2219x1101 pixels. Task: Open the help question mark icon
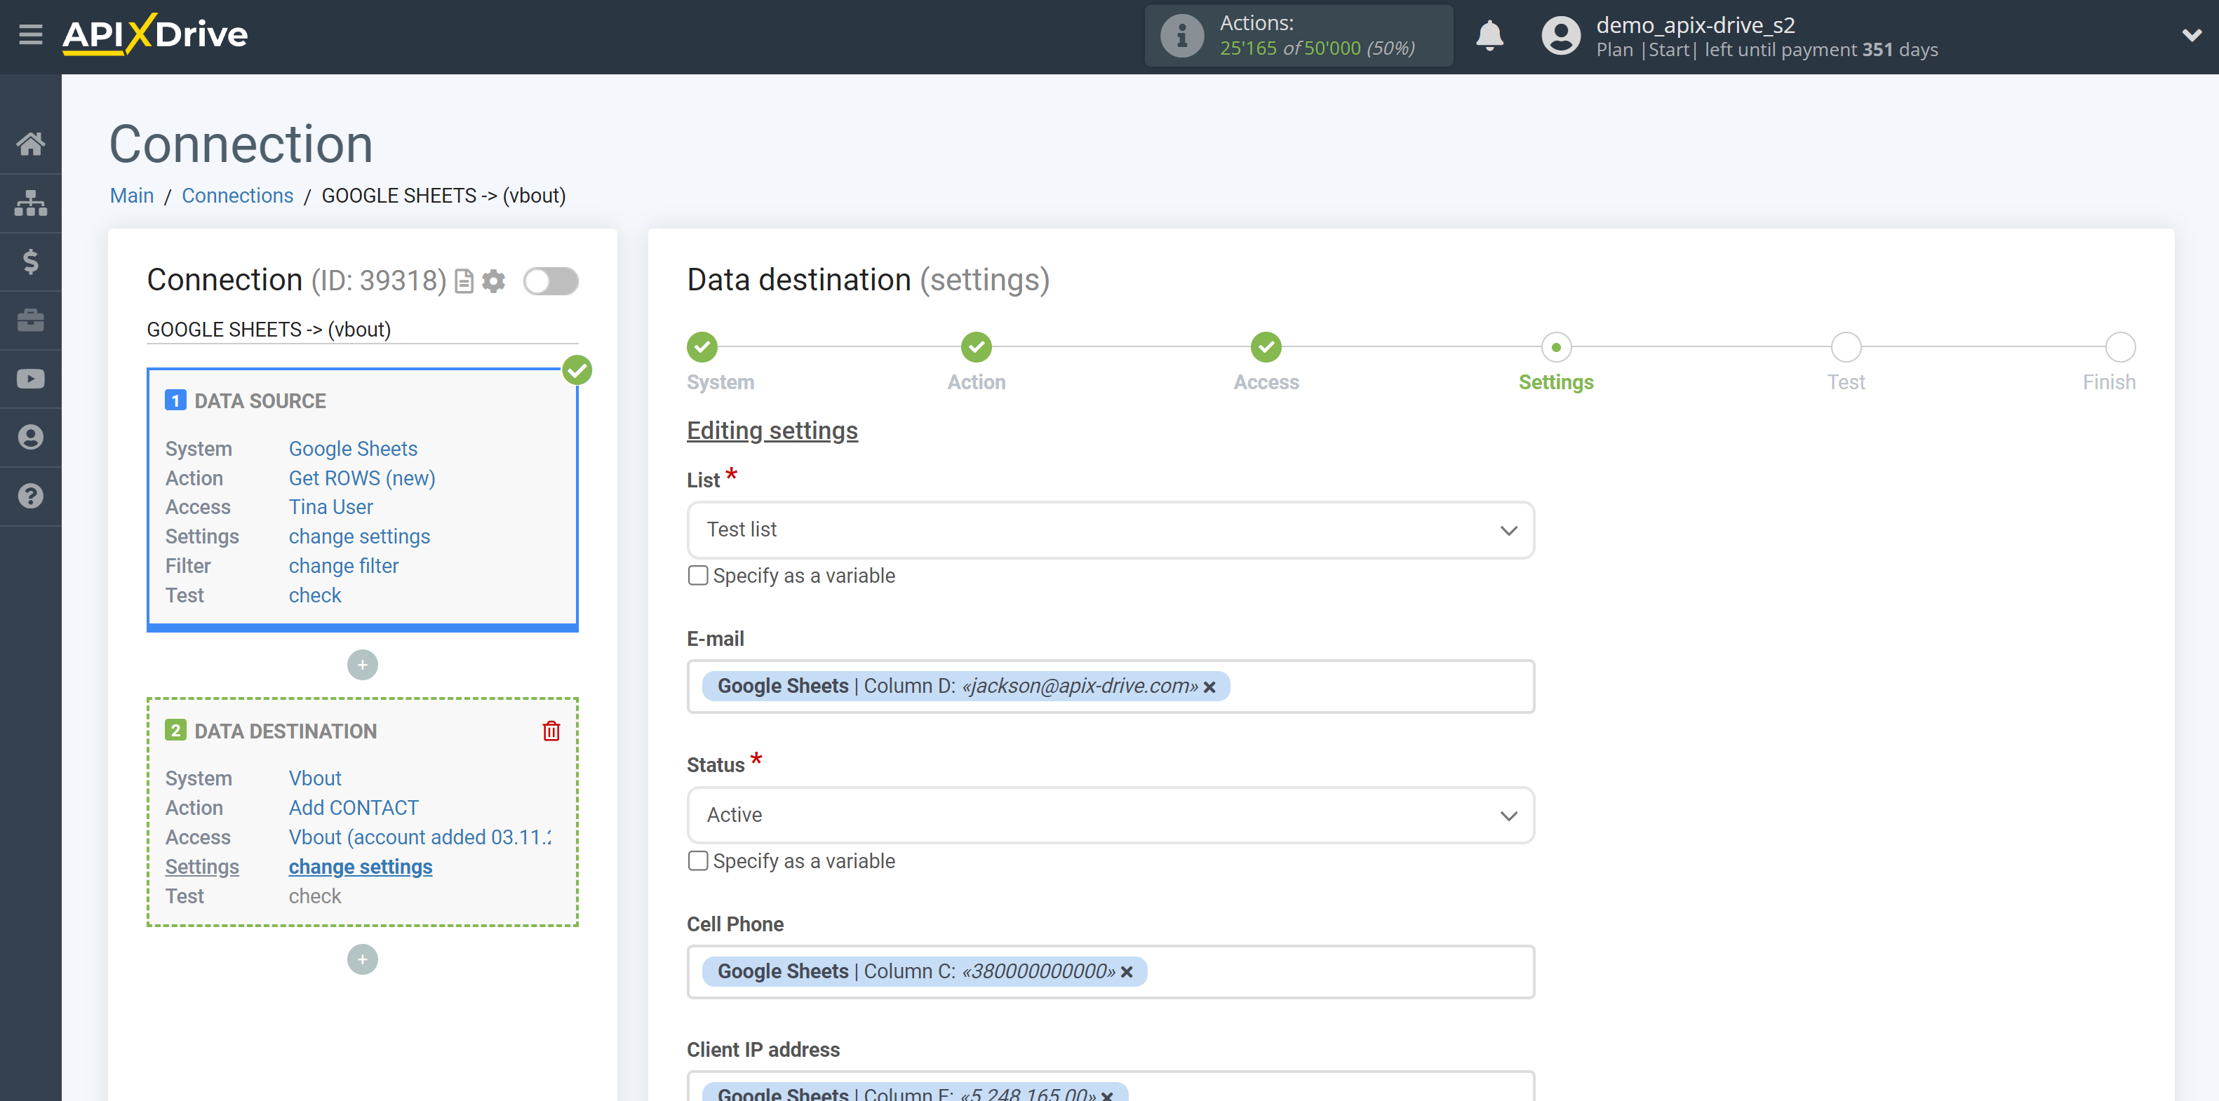coord(31,496)
